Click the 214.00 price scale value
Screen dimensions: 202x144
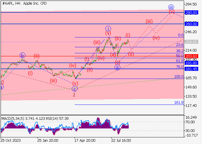pyautogui.click(x=191, y=50)
